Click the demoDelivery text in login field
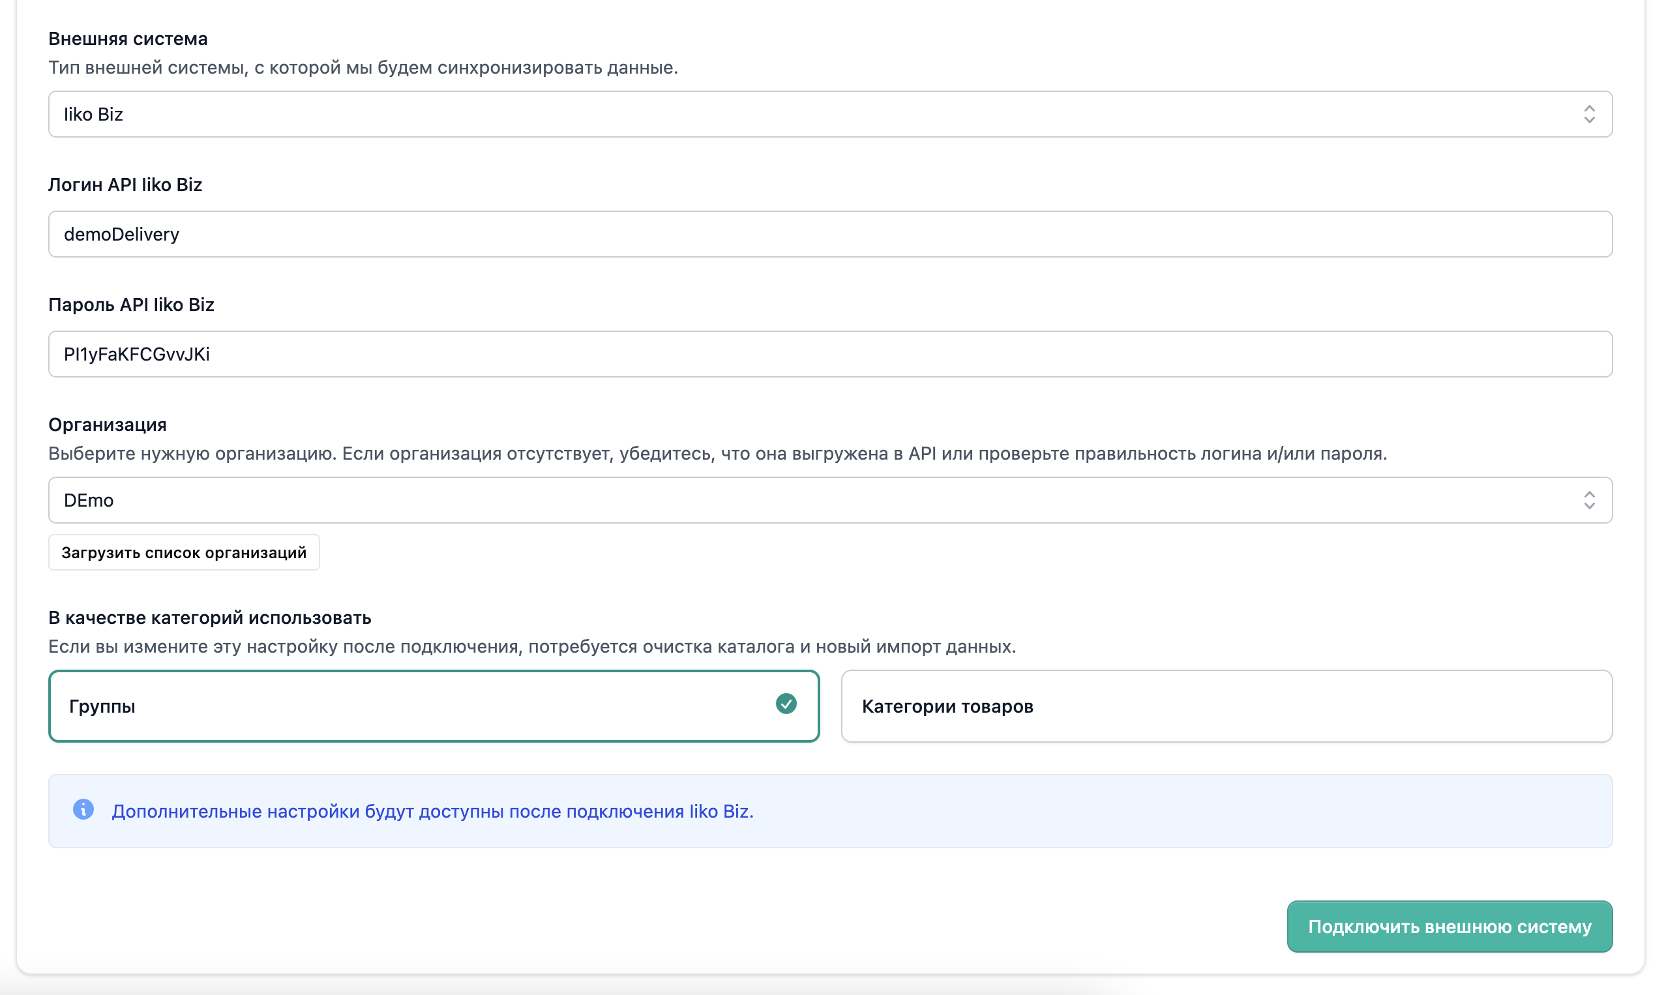The image size is (1664, 995). [x=121, y=234]
